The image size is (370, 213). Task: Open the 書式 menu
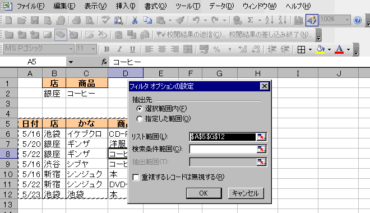(x=155, y=6)
